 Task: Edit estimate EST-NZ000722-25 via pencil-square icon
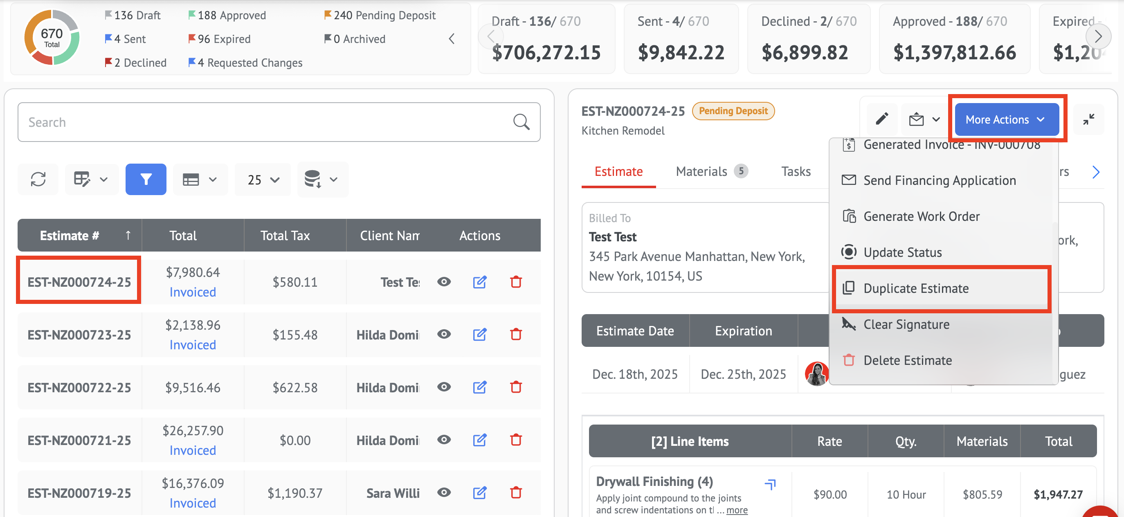pos(479,387)
